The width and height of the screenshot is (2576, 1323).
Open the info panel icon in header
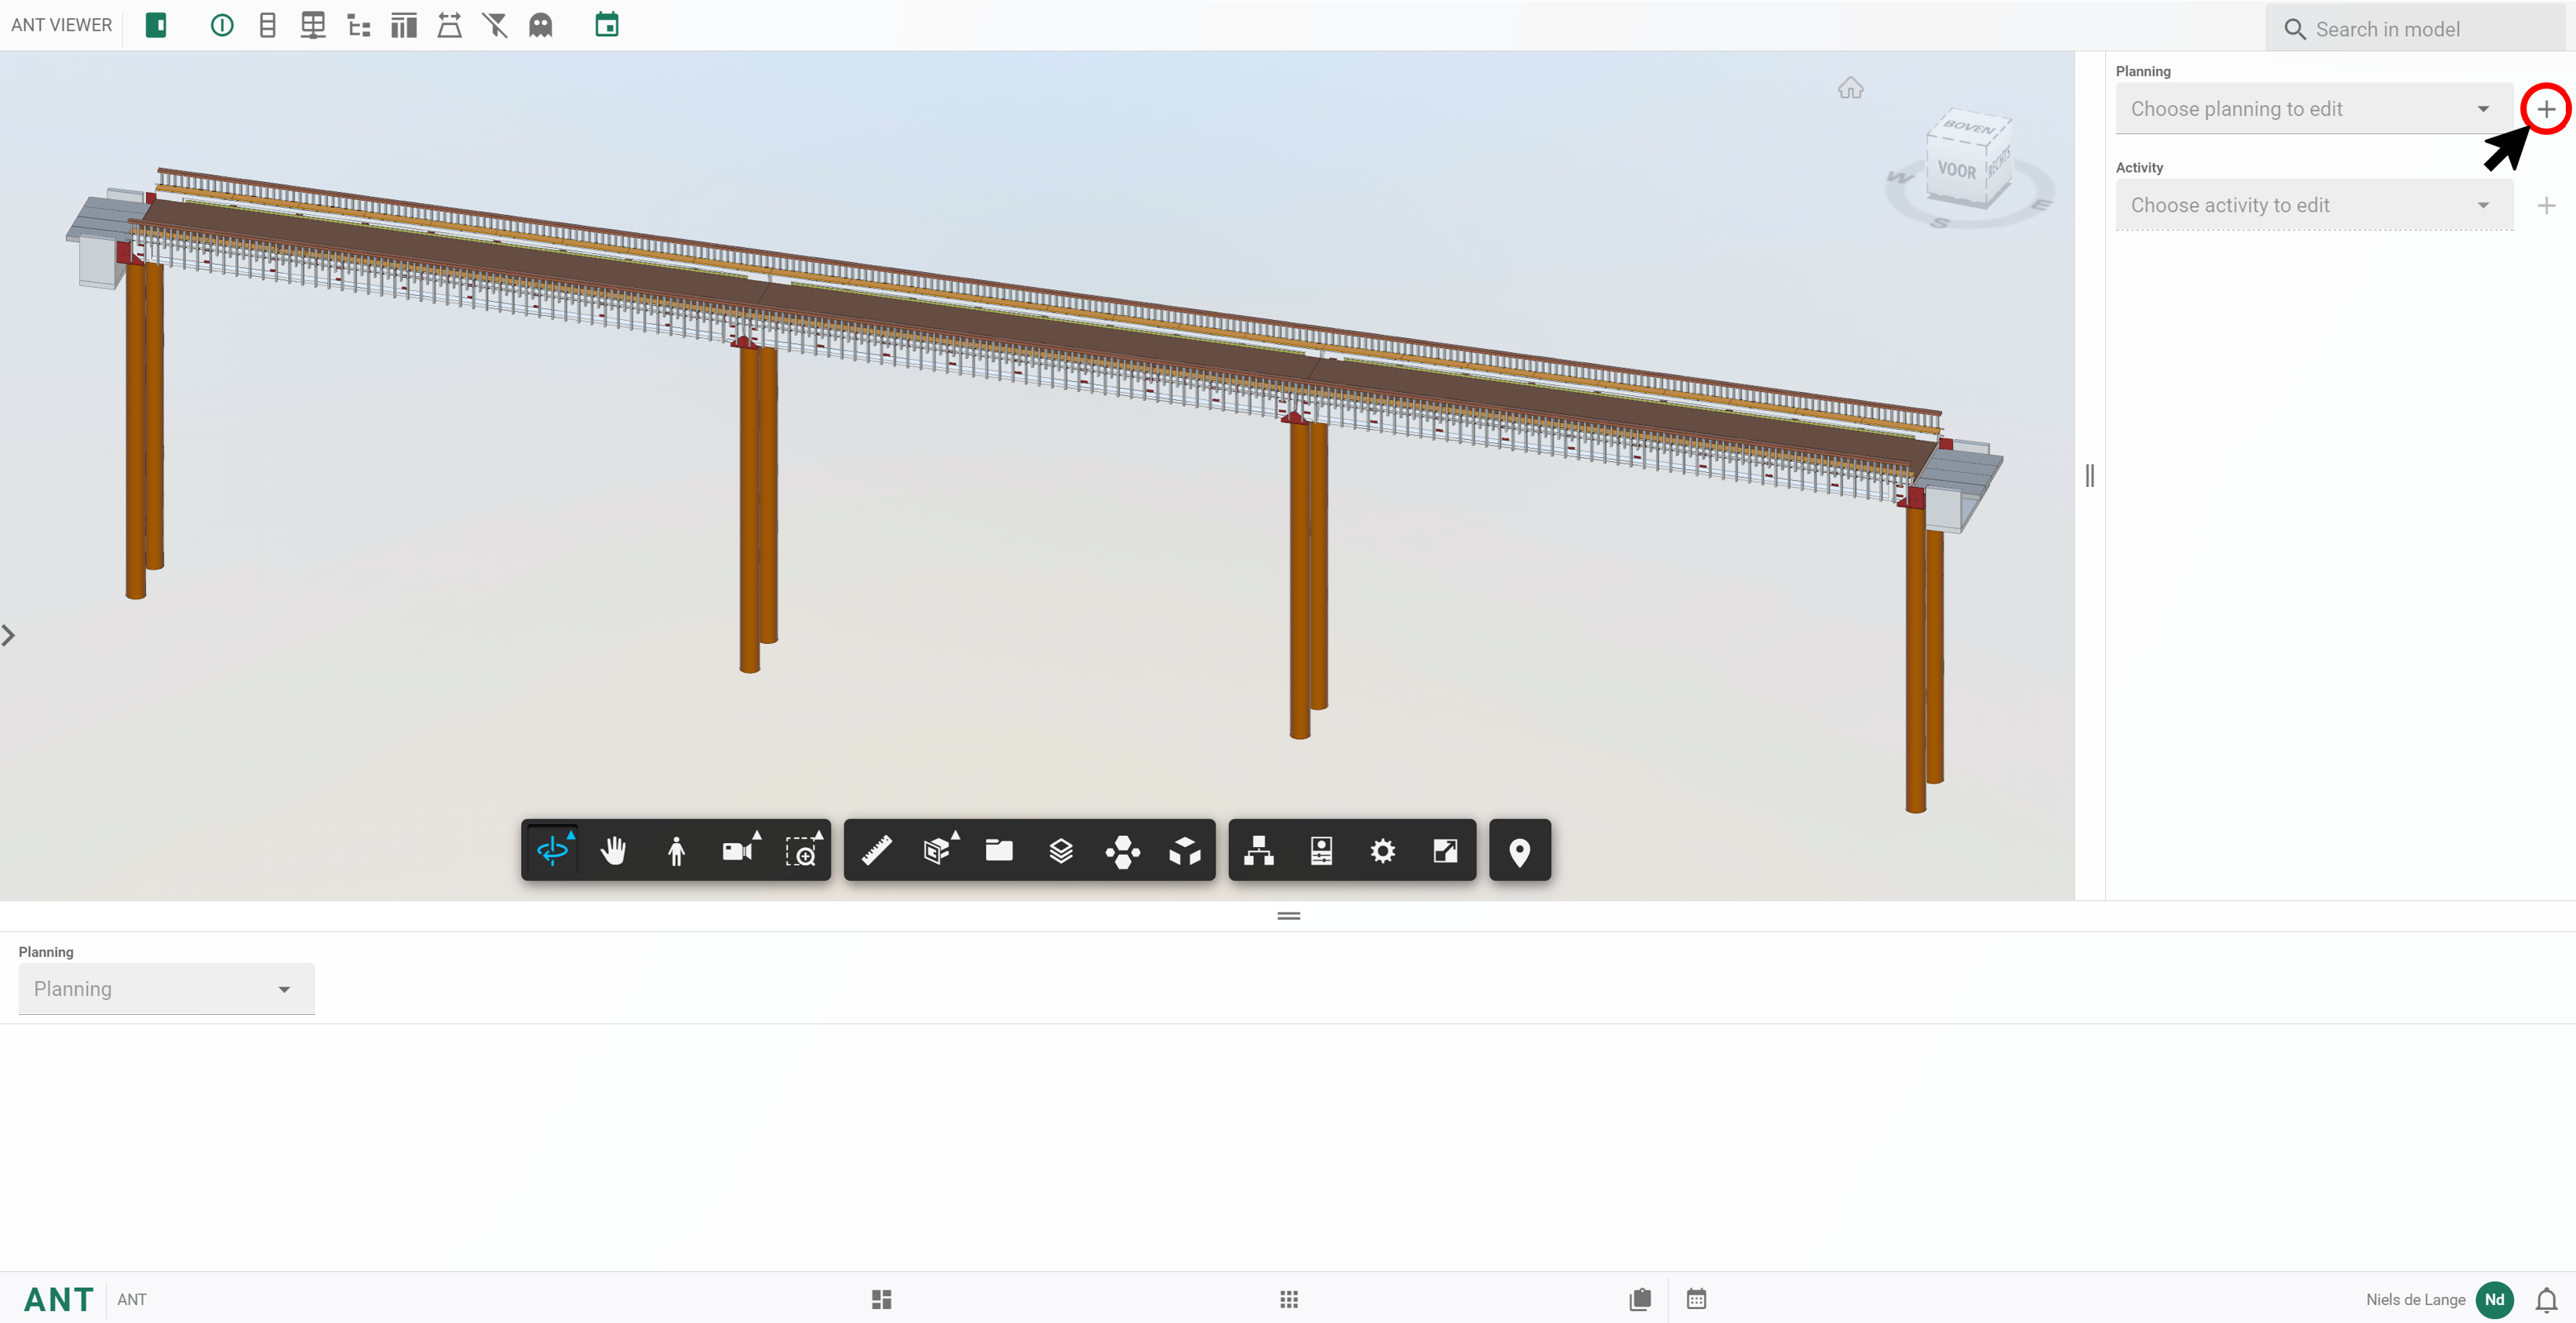point(222,25)
